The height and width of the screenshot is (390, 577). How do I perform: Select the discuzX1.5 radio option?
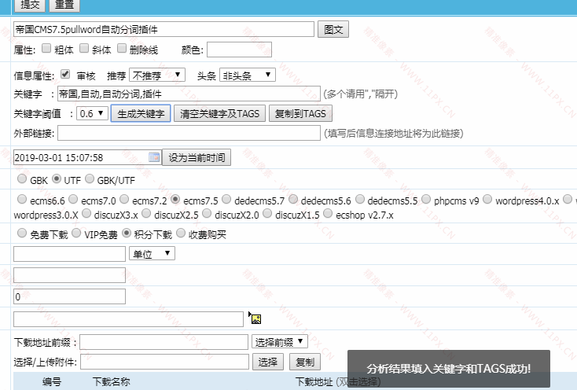[x=267, y=213]
